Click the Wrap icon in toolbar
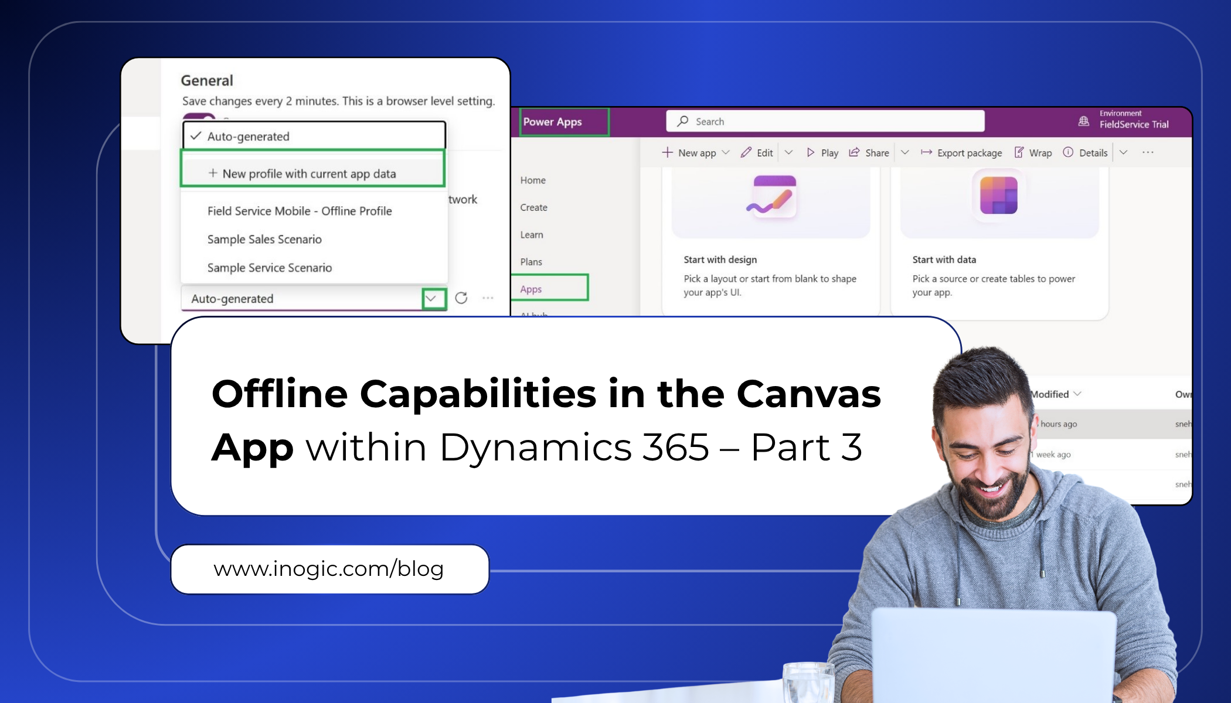The height and width of the screenshot is (703, 1231). click(1019, 152)
